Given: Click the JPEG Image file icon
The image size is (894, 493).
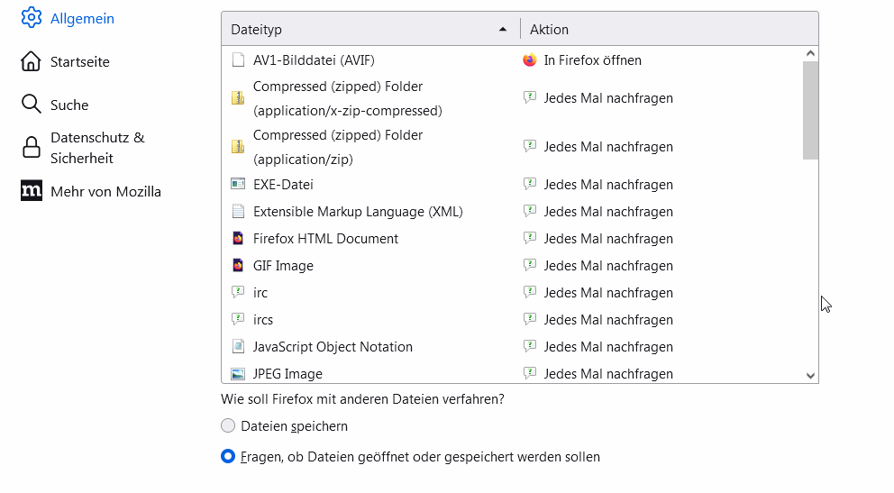Looking at the screenshot, I should pos(238,373).
